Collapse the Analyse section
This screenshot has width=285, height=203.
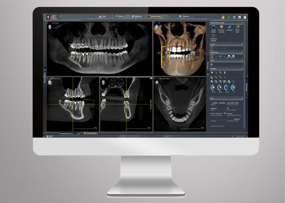pyautogui.click(x=242, y=69)
